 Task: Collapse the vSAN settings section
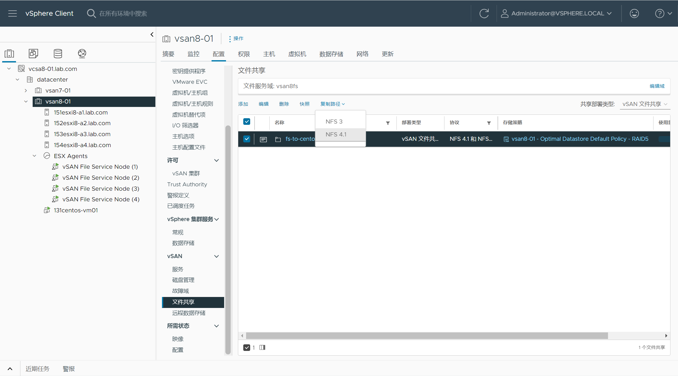[x=216, y=257]
